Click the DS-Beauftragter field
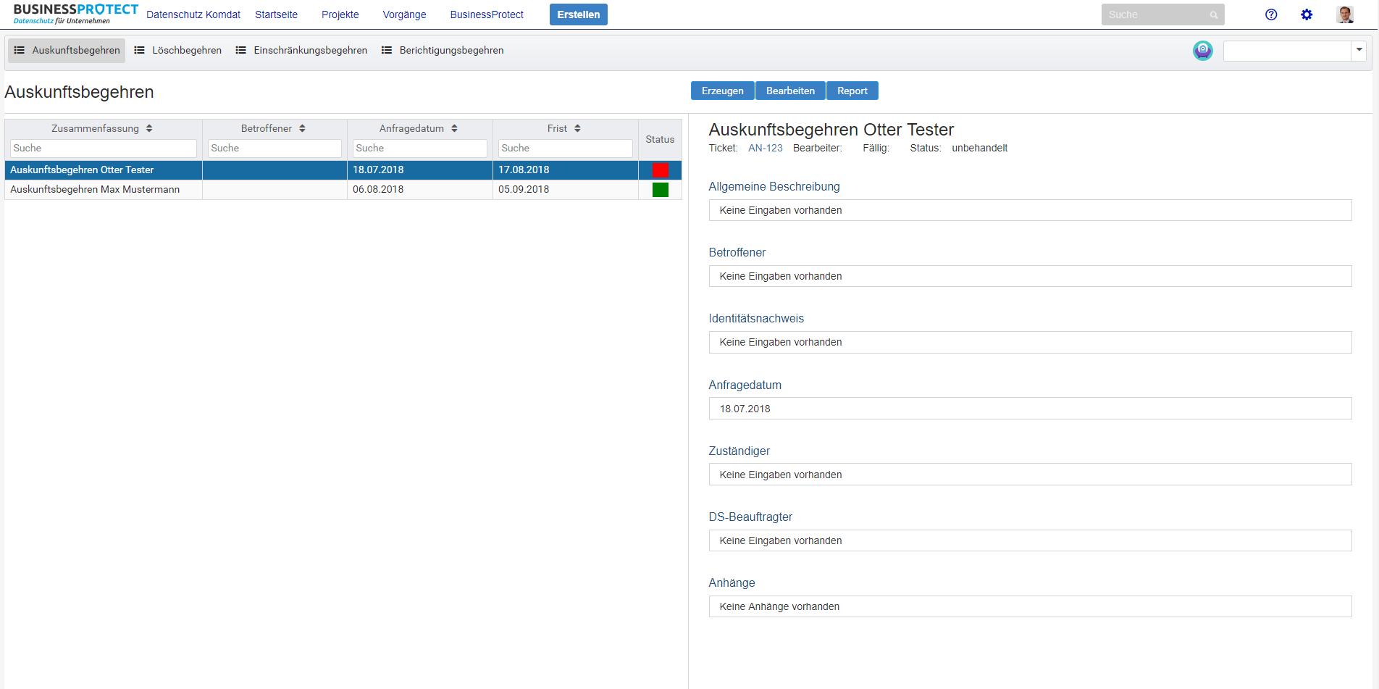Image resolution: width=1379 pixels, height=689 pixels. pos(1030,540)
